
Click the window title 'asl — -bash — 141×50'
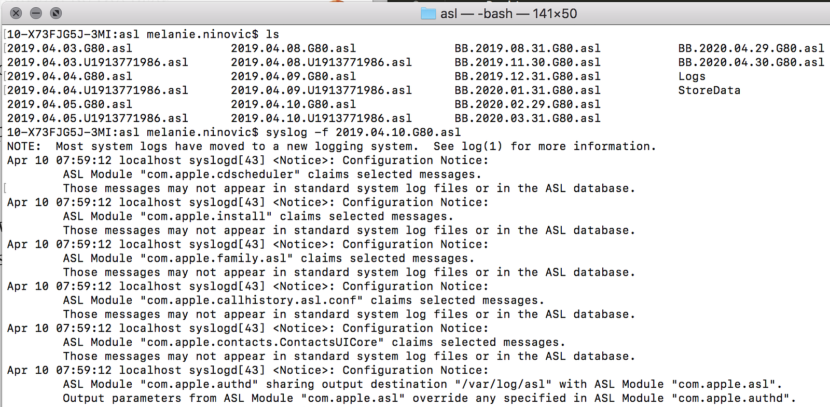(x=508, y=13)
